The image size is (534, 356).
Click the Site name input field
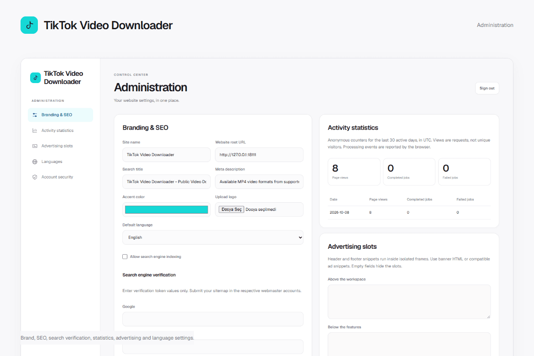click(x=167, y=155)
